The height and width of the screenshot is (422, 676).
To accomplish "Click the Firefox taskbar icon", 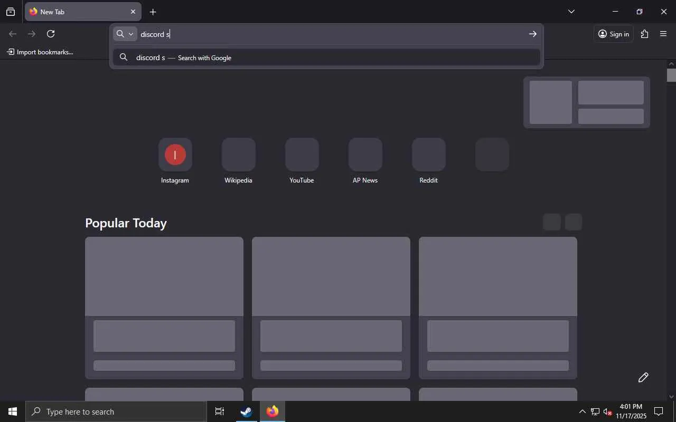I will pos(273,411).
